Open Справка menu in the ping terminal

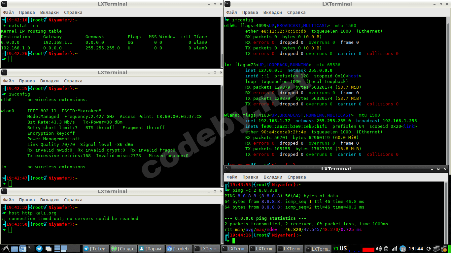click(296, 177)
